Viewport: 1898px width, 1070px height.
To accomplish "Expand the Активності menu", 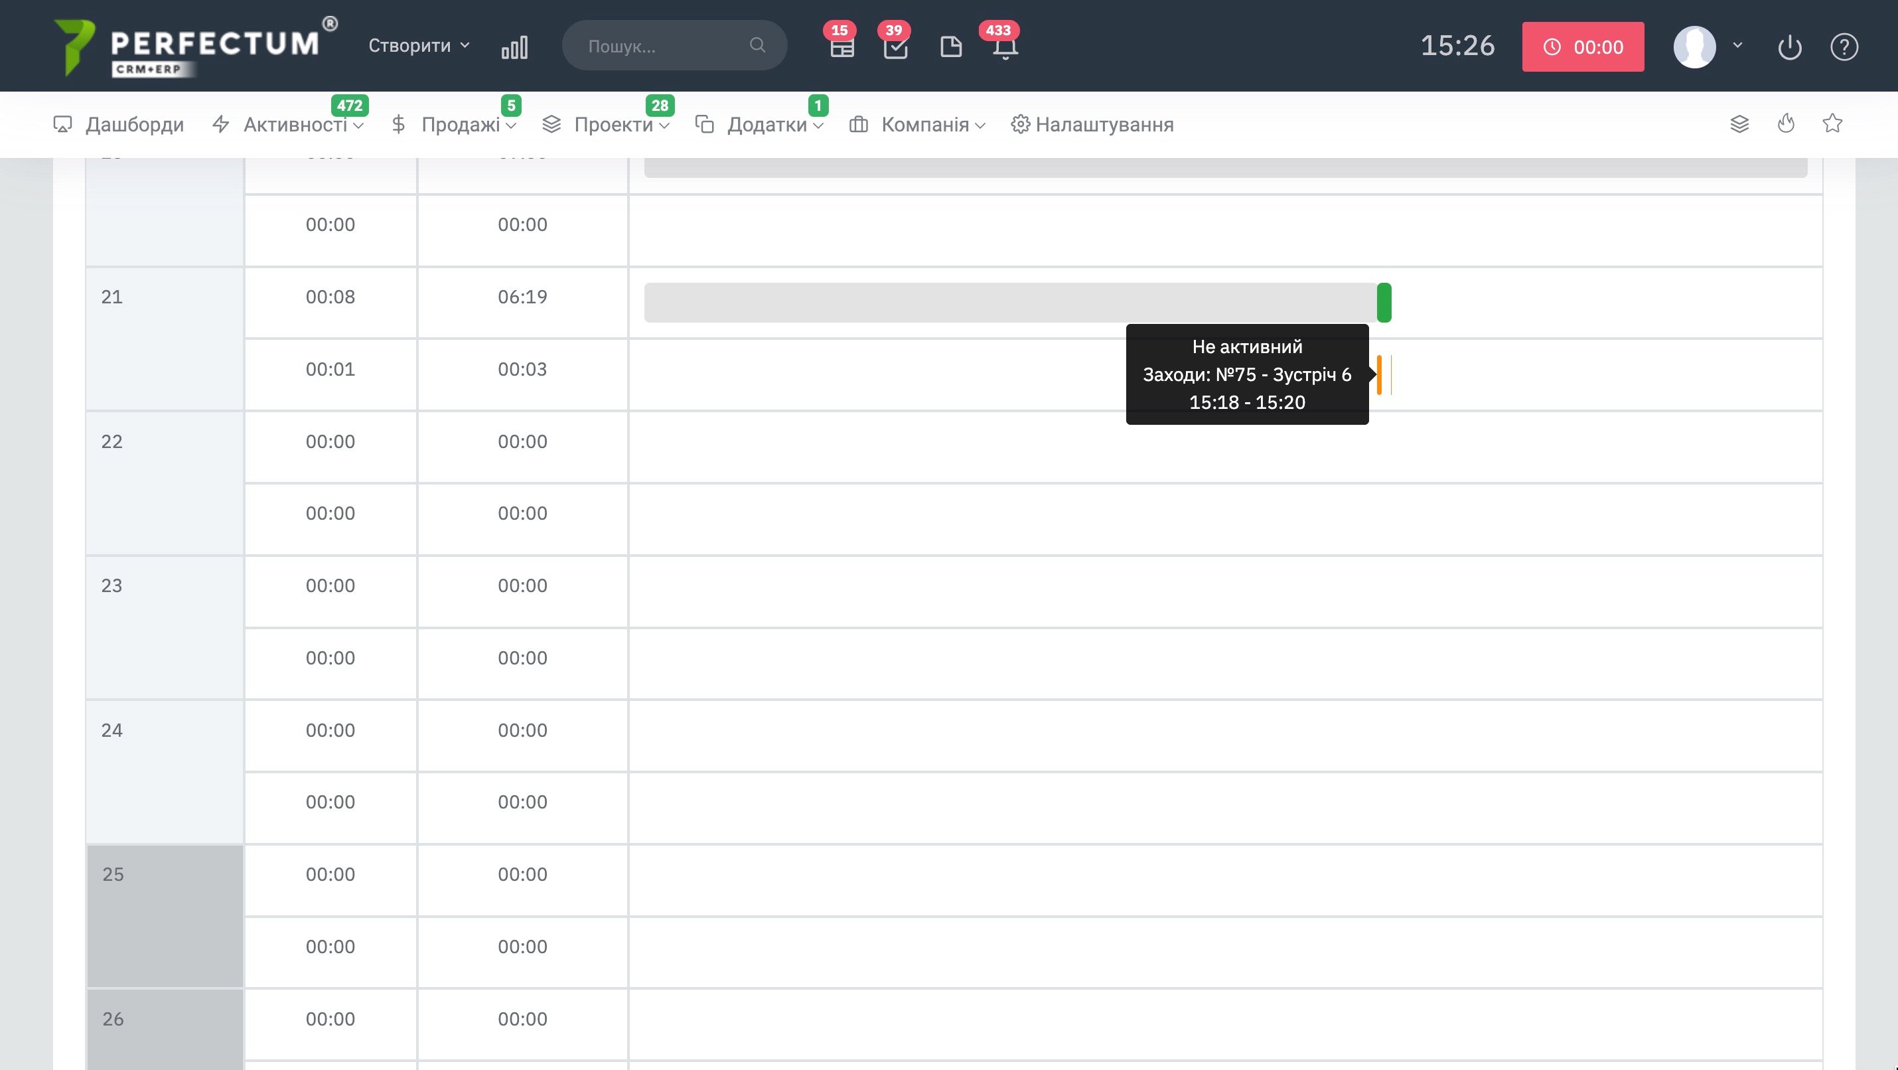I will tap(303, 125).
